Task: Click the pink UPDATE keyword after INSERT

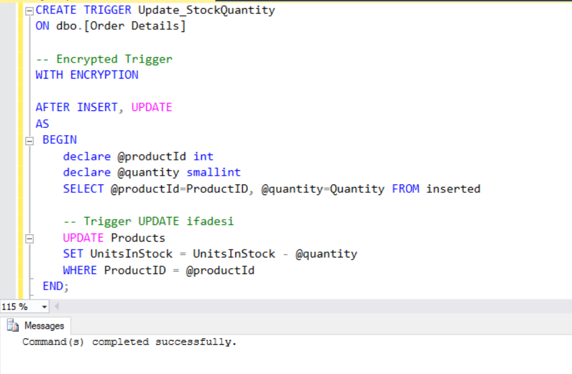Action: [x=152, y=107]
